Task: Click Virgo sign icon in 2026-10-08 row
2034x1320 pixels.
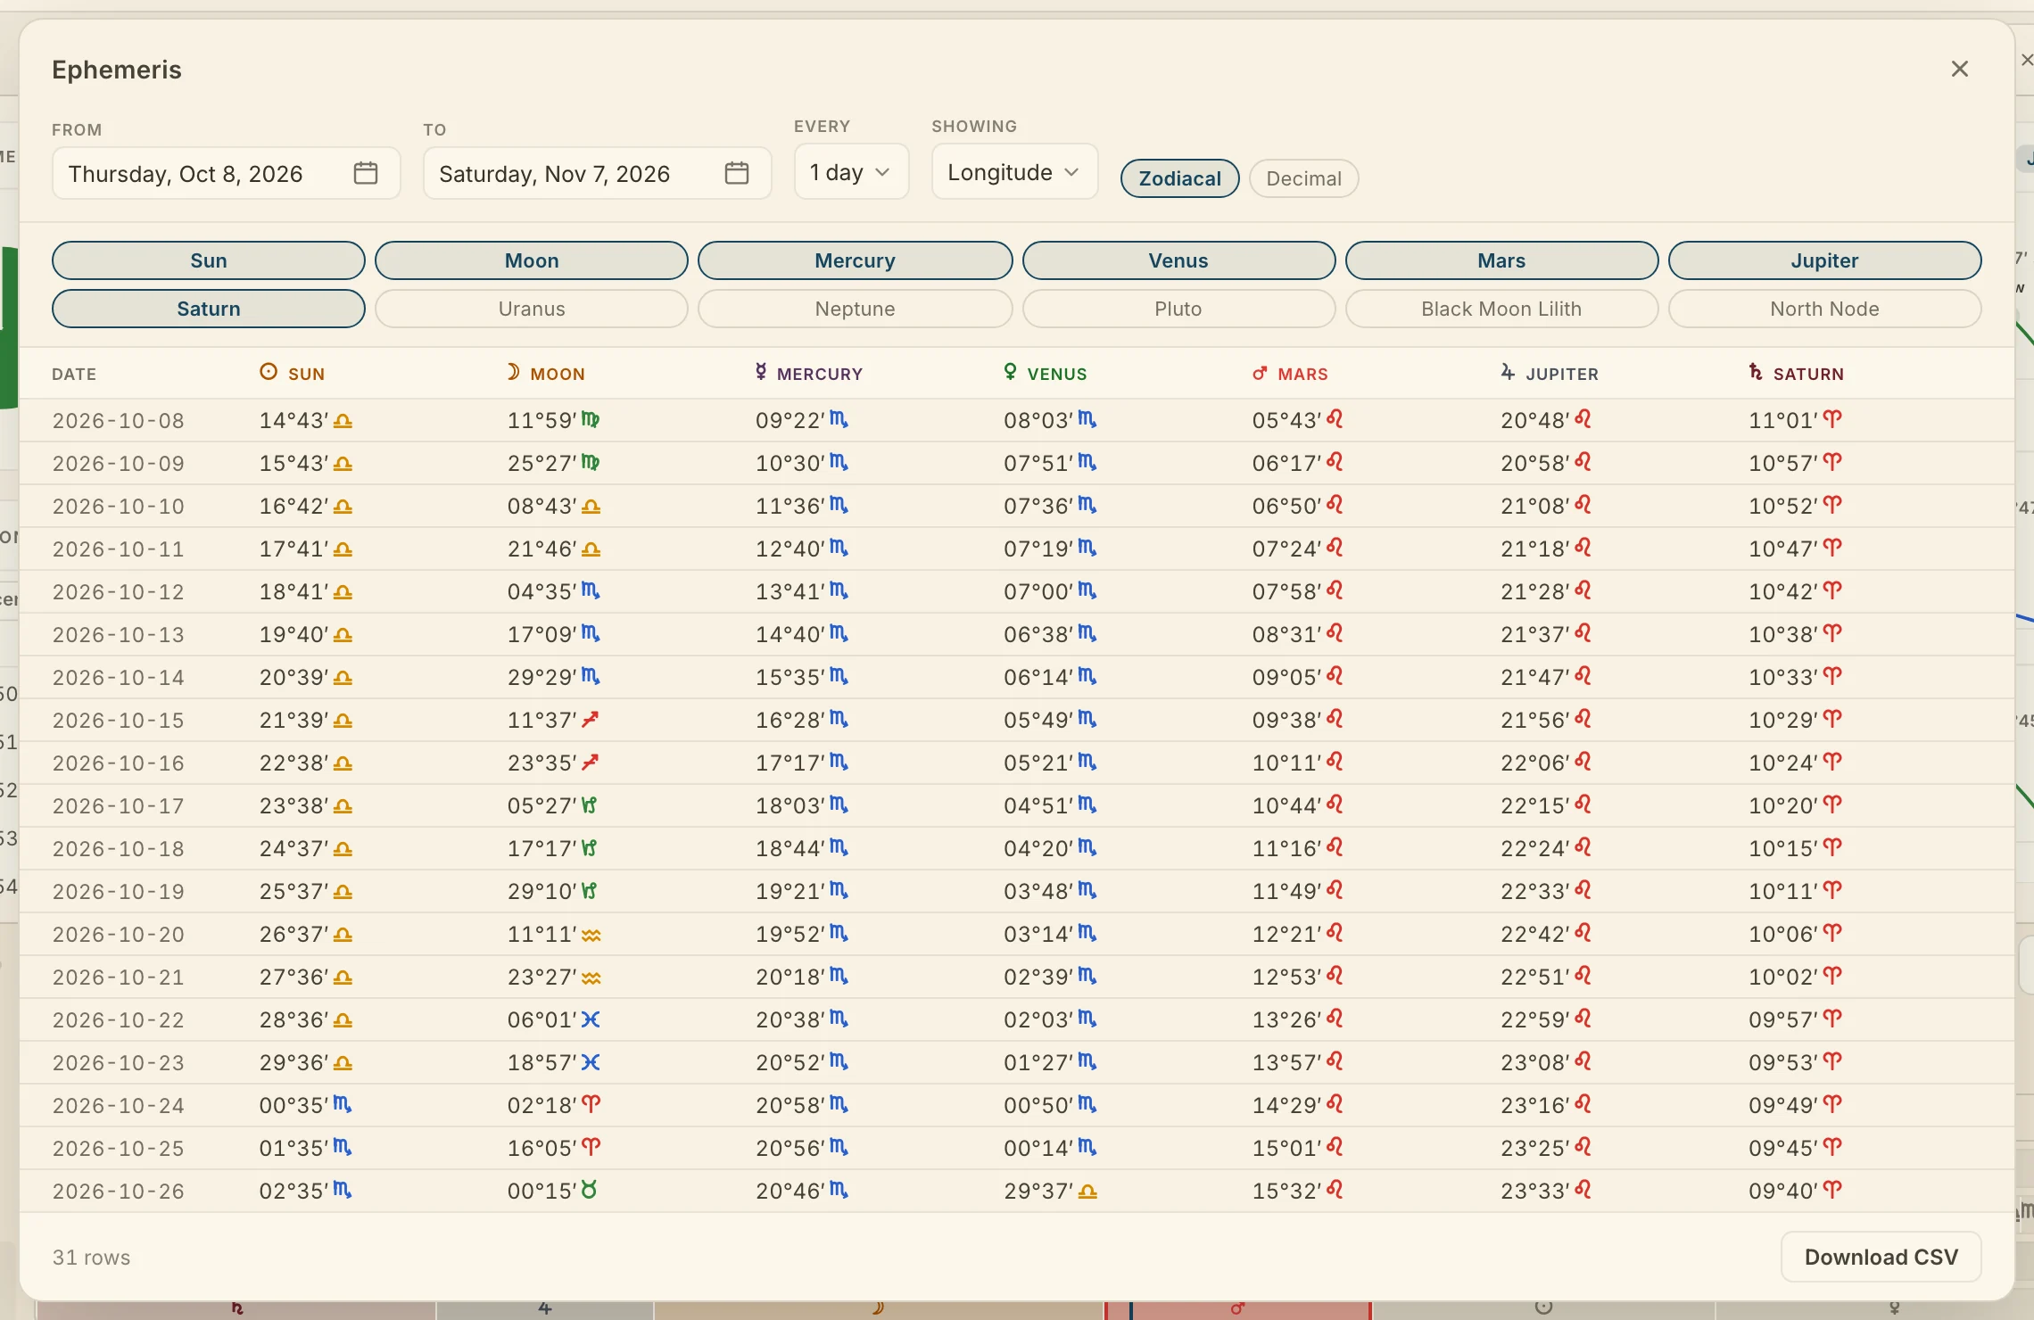Action: (x=591, y=419)
